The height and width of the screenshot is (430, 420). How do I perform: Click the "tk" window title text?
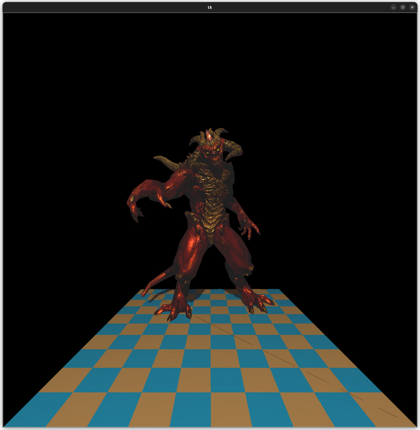click(209, 7)
